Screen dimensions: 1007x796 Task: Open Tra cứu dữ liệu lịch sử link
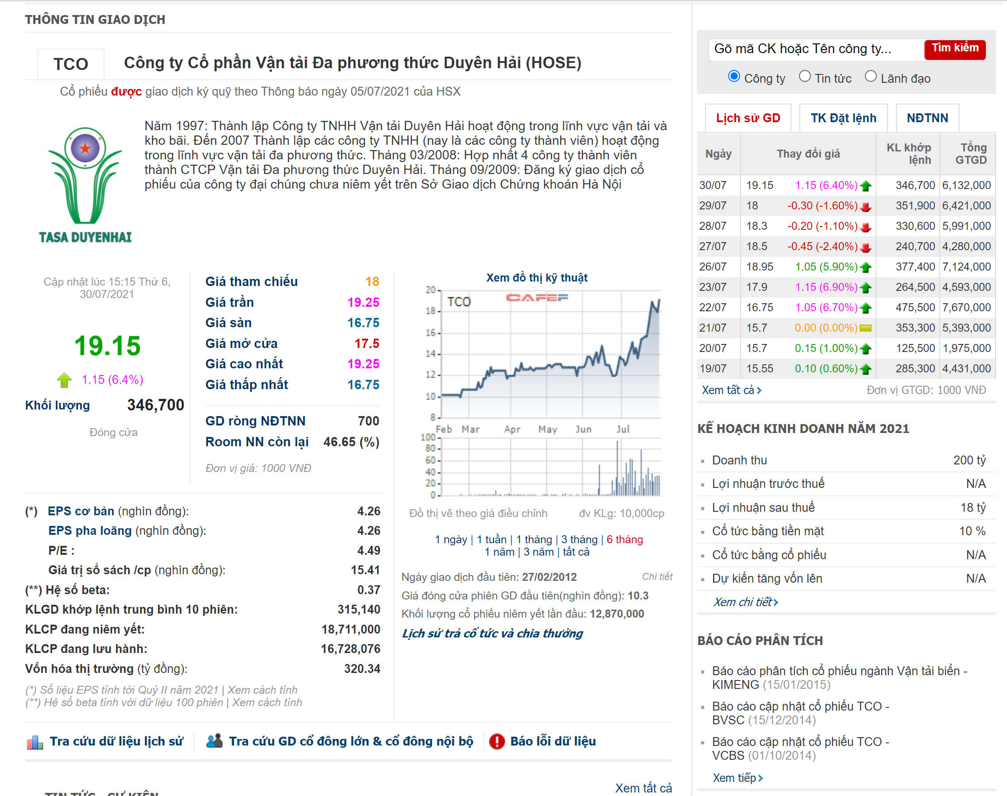point(116,742)
